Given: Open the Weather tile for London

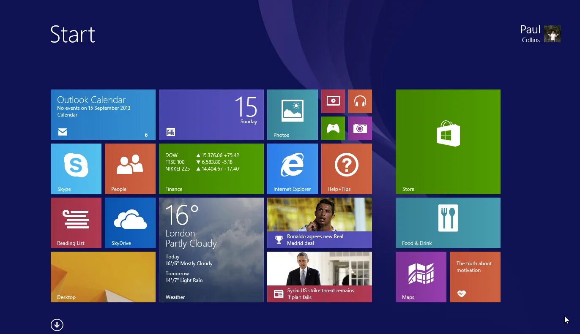Looking at the screenshot, I should [211, 250].
